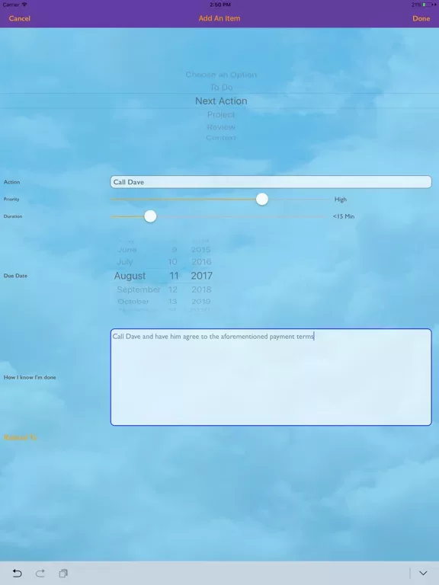The image size is (439, 585).
Task: Tap the '<15 Min' duration value label
Action: click(x=344, y=216)
